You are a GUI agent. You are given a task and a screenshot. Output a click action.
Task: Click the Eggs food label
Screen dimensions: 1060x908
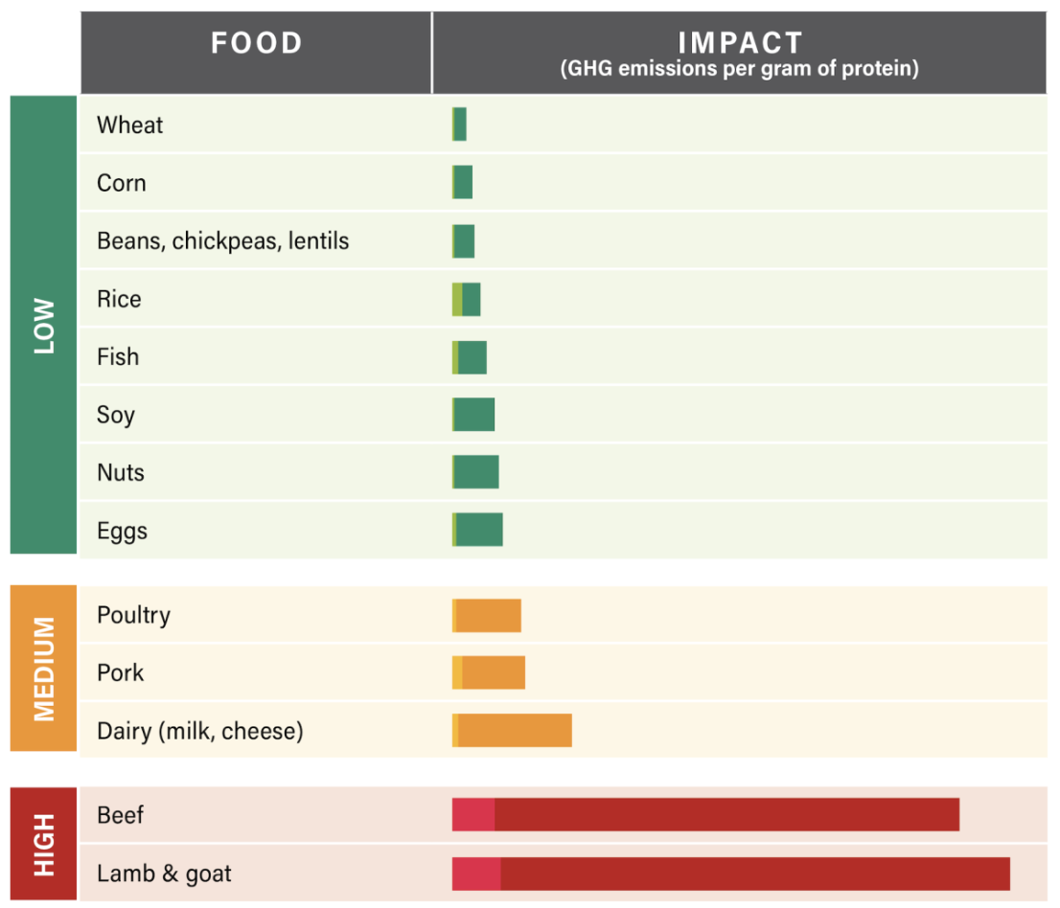point(122,531)
